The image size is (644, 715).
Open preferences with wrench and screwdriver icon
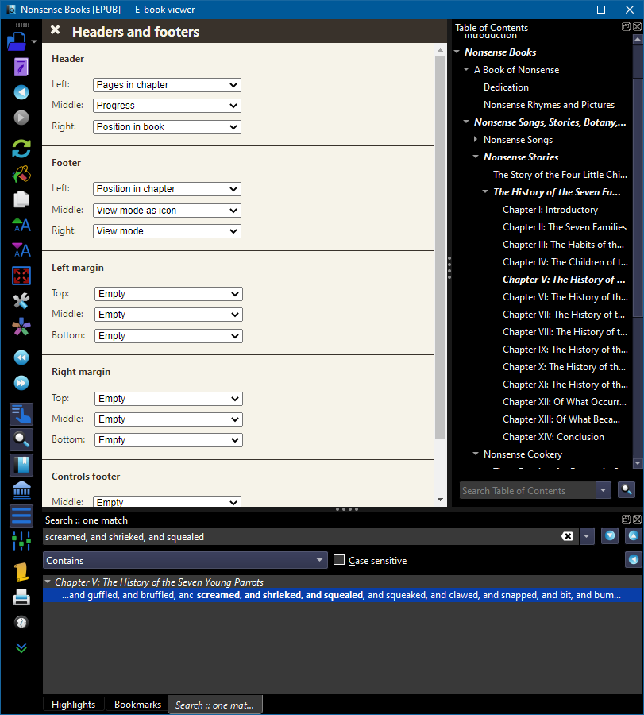pos(21,301)
